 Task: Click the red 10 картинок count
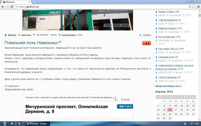(x=6, y=86)
